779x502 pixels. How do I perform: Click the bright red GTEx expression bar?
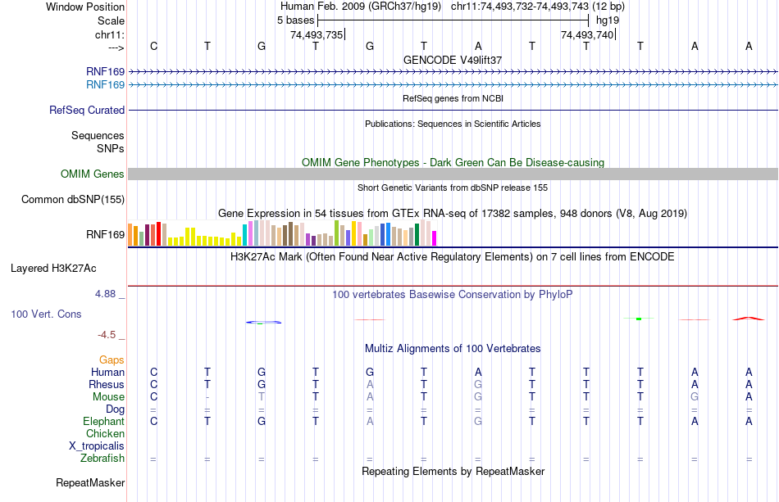(x=158, y=234)
